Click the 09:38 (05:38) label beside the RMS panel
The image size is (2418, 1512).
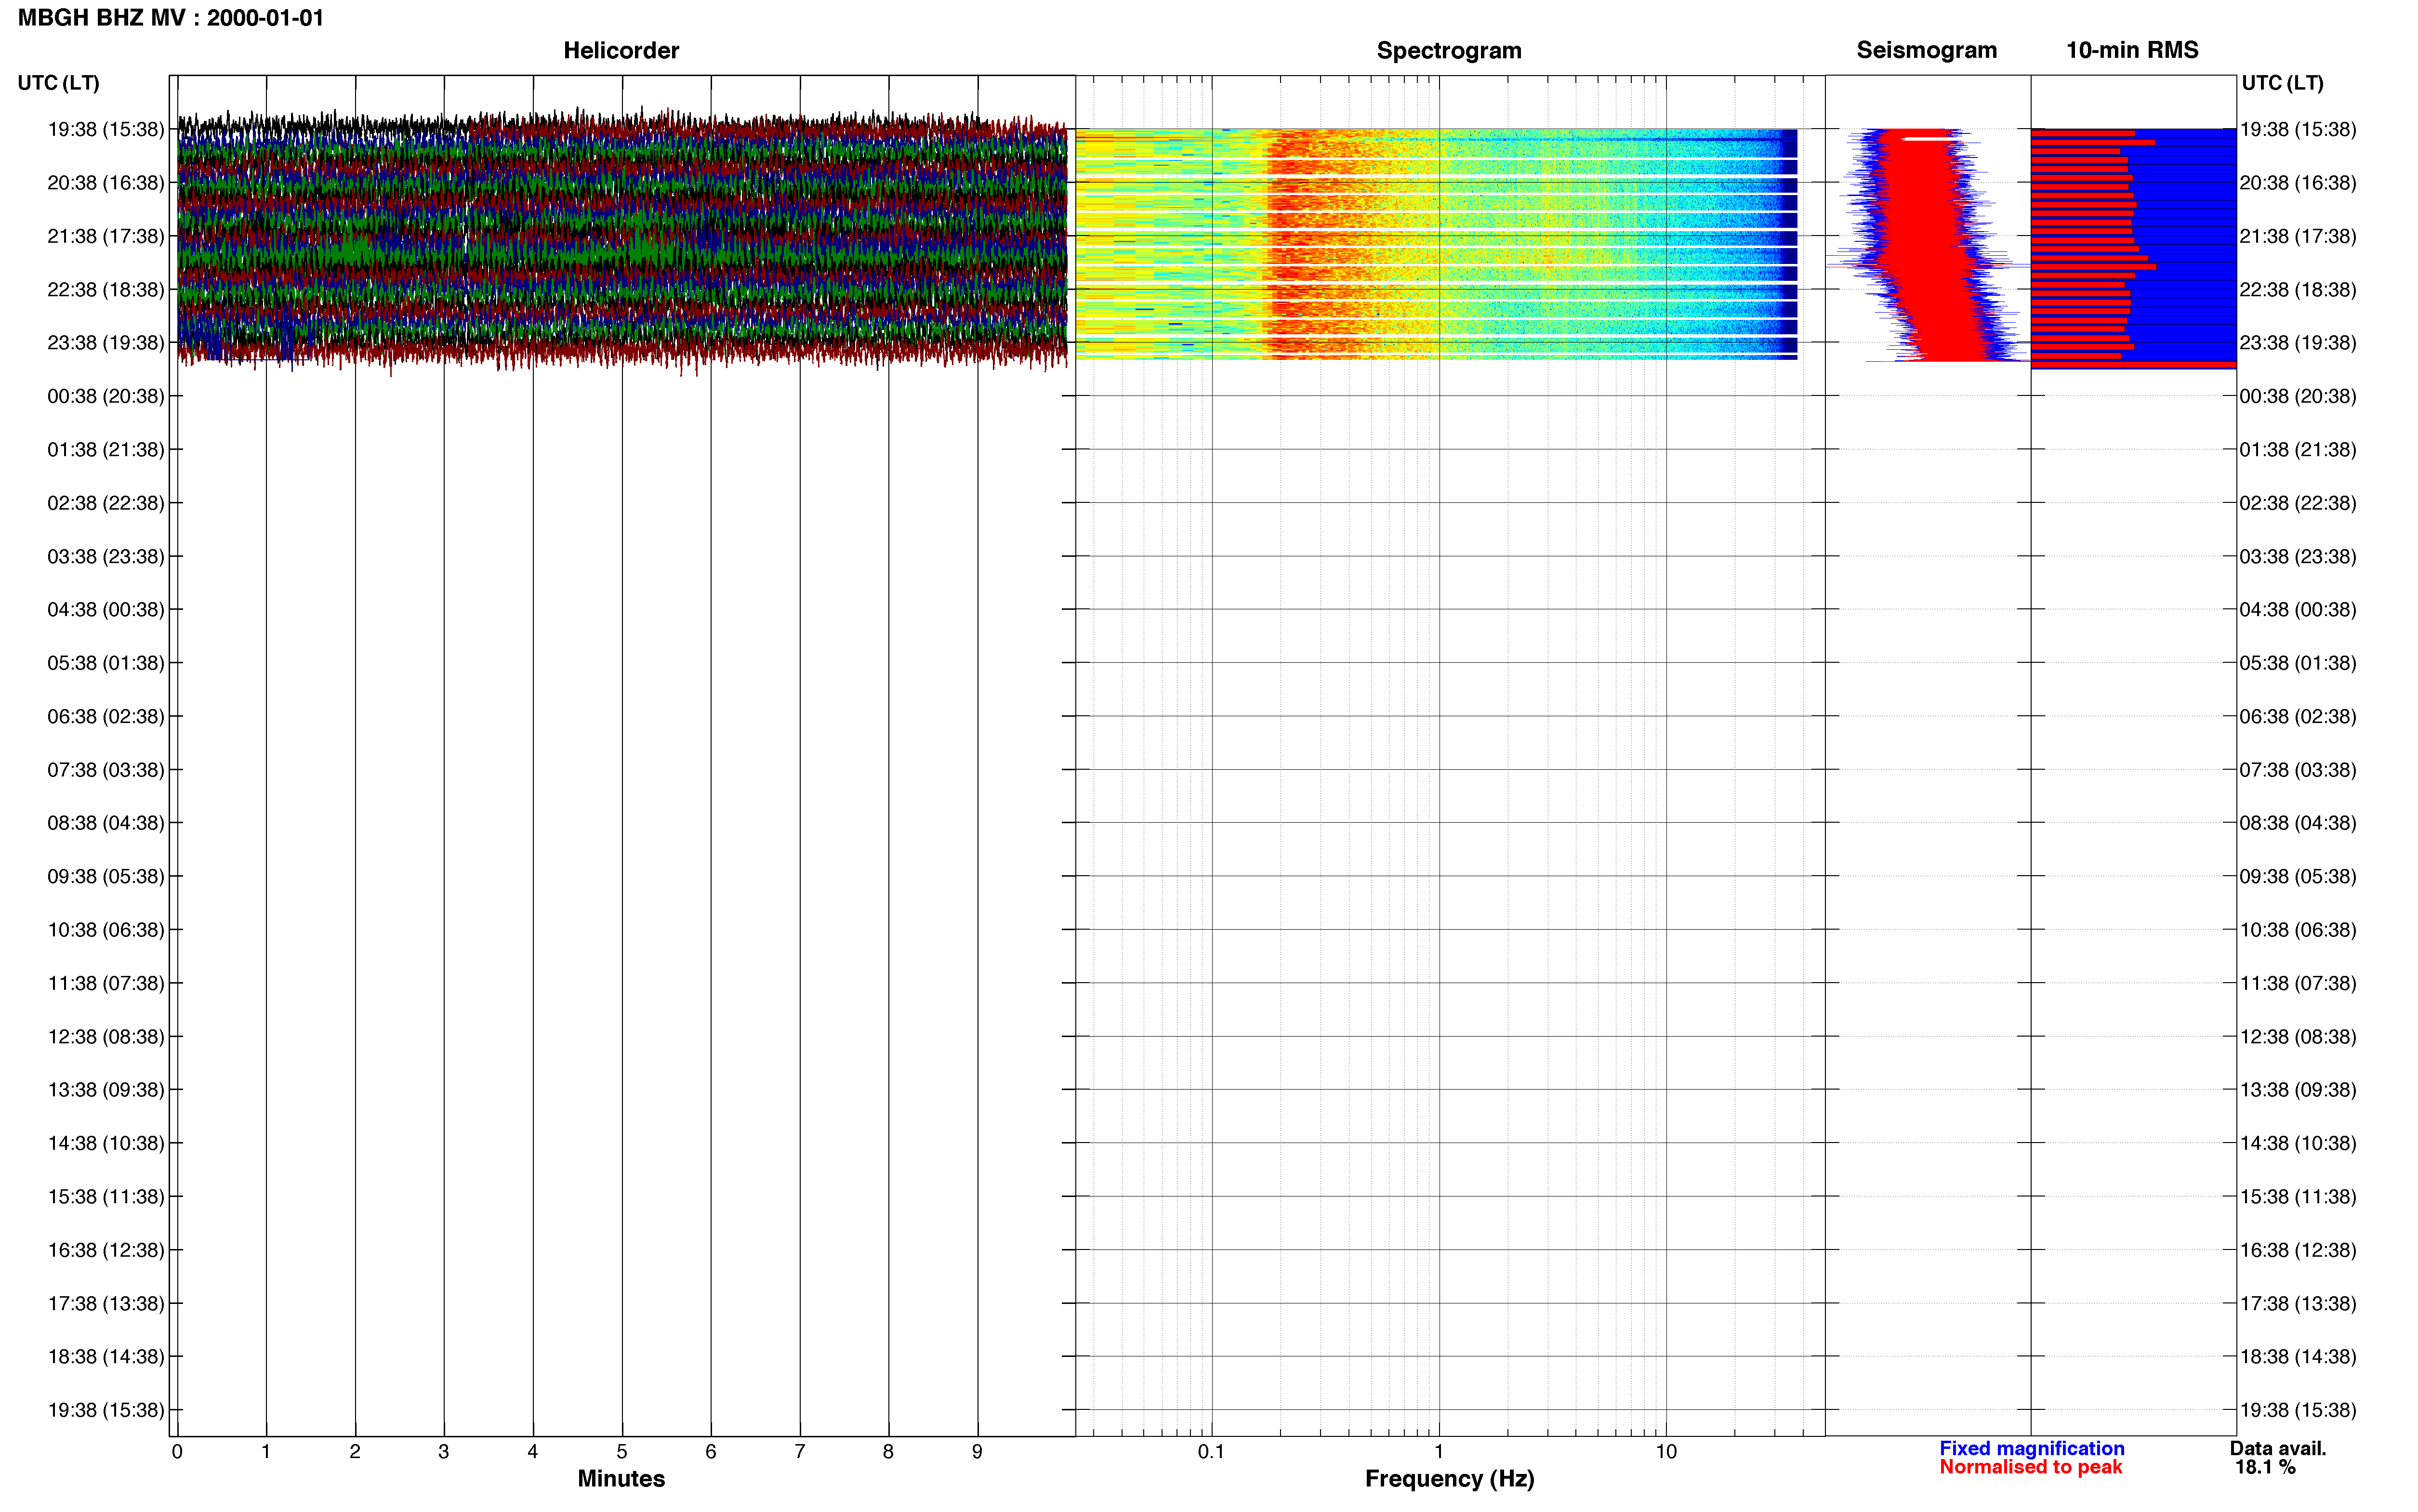pyautogui.click(x=2298, y=877)
